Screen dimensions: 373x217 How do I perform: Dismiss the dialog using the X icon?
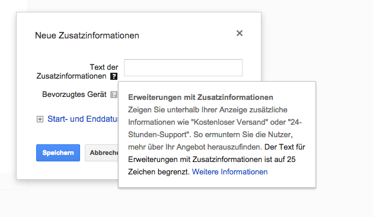tap(240, 33)
